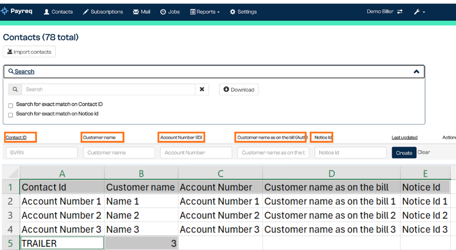Viewport: 456px width, 250px height.
Task: Click the Clear link
Action: tap(424, 152)
